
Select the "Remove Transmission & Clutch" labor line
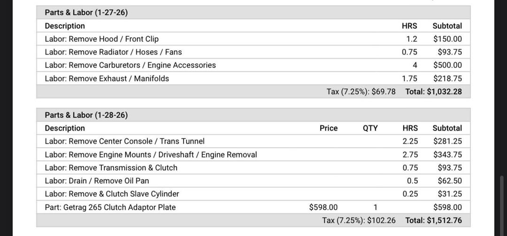point(111,168)
